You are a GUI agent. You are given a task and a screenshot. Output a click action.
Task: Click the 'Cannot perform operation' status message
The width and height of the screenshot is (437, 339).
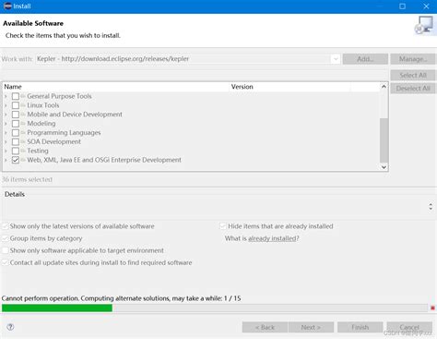coord(121,298)
